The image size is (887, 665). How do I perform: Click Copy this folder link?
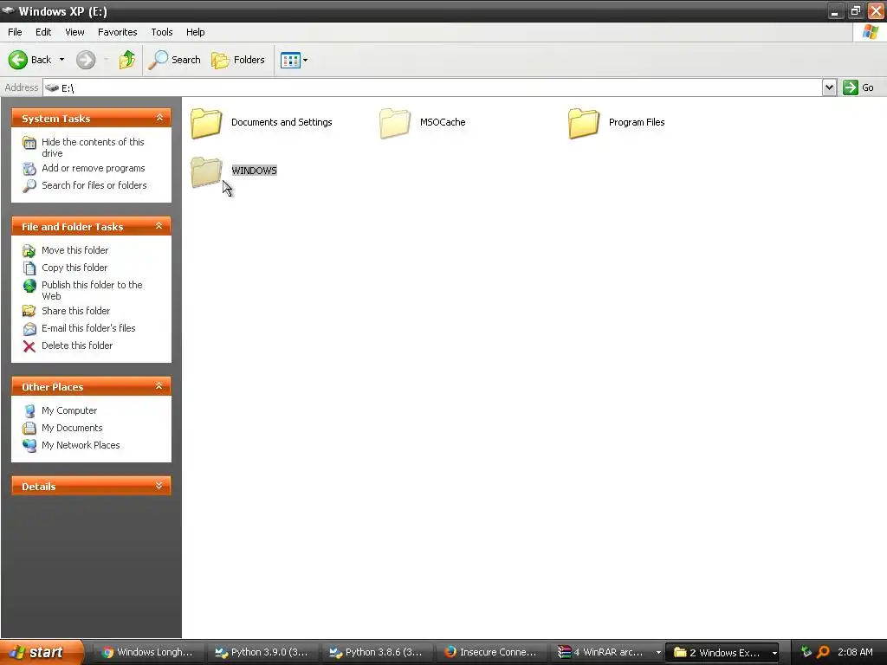tap(74, 268)
